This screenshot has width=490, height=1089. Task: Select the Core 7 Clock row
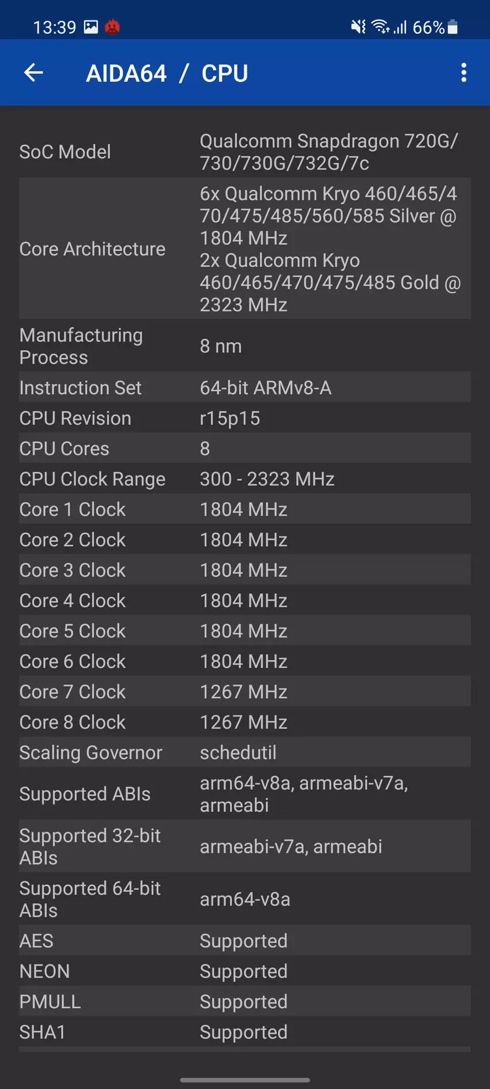click(244, 692)
